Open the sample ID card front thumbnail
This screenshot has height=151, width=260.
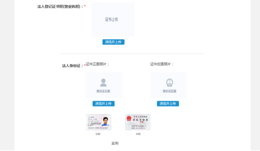[98, 122]
